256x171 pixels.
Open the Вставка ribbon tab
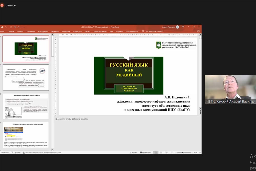[x=20, y=31]
